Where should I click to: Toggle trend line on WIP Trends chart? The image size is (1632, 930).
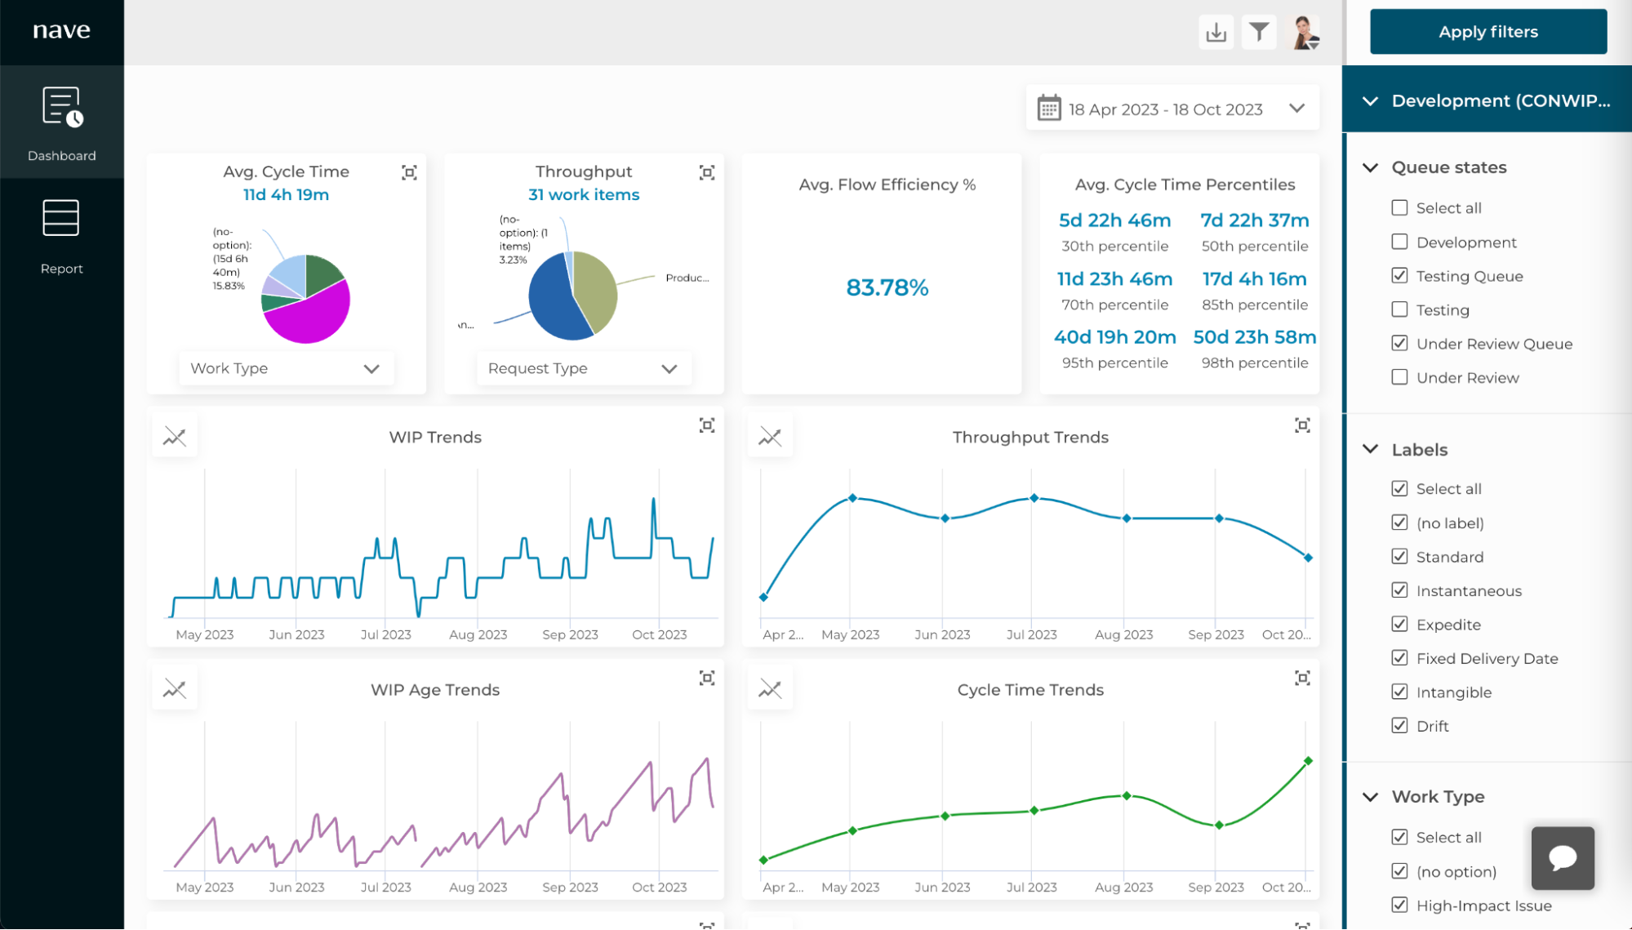click(175, 437)
